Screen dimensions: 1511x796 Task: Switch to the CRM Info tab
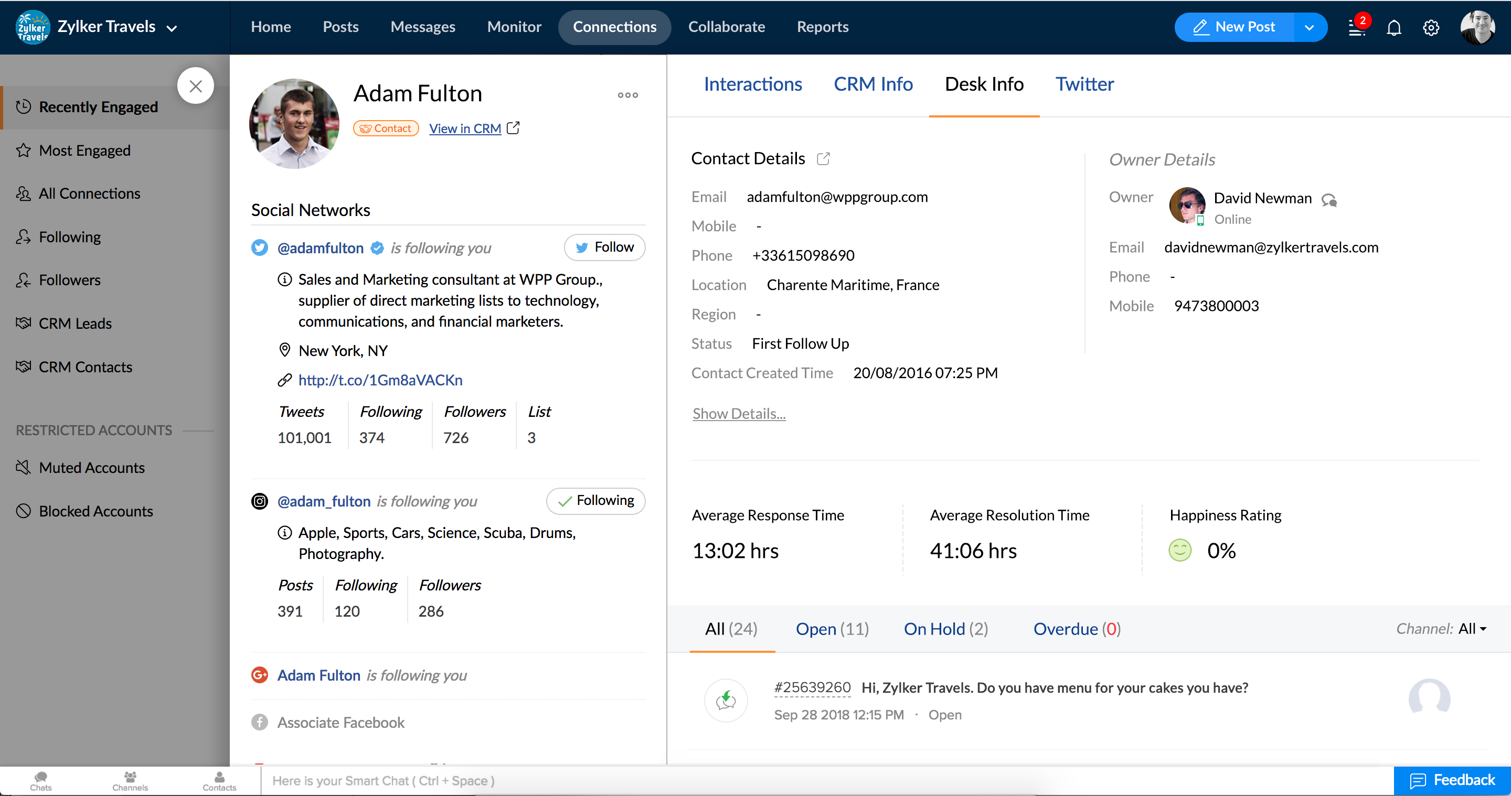click(873, 84)
